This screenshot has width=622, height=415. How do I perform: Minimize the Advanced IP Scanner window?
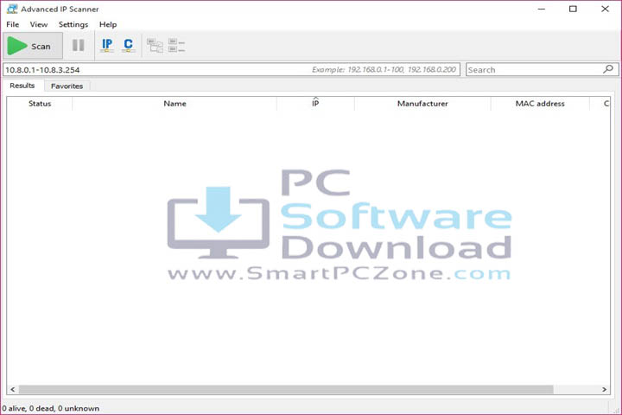(x=542, y=9)
